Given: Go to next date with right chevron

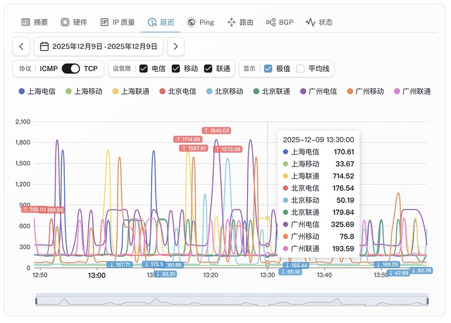Looking at the screenshot, I should (x=175, y=46).
